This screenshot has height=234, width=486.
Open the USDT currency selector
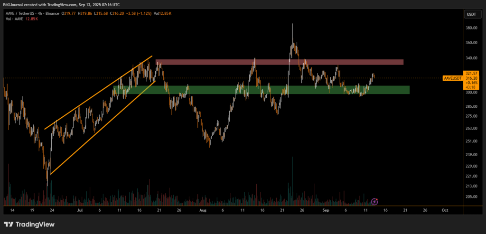471,14
